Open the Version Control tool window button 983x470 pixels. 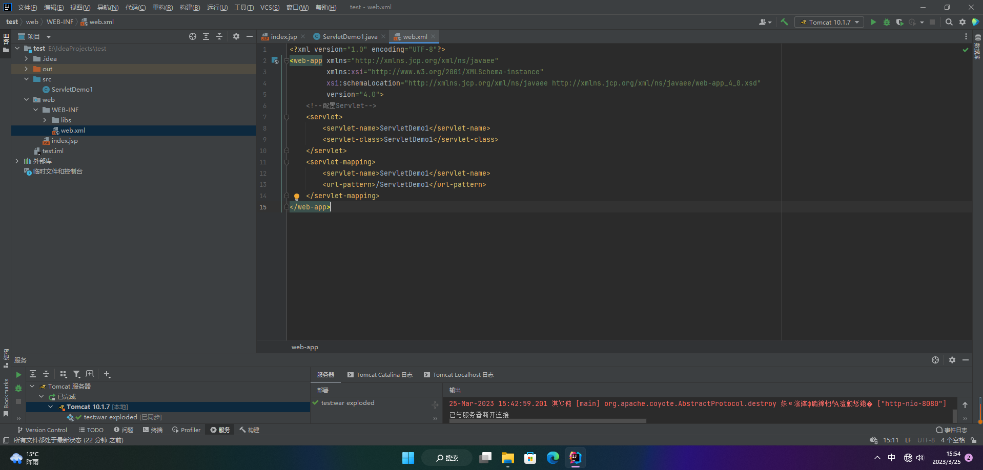[42, 430]
